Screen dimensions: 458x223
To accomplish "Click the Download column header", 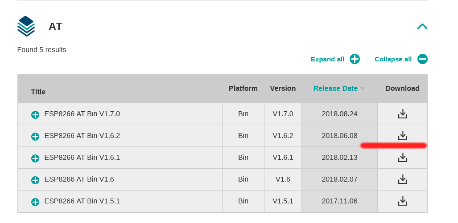I will 402,88.
